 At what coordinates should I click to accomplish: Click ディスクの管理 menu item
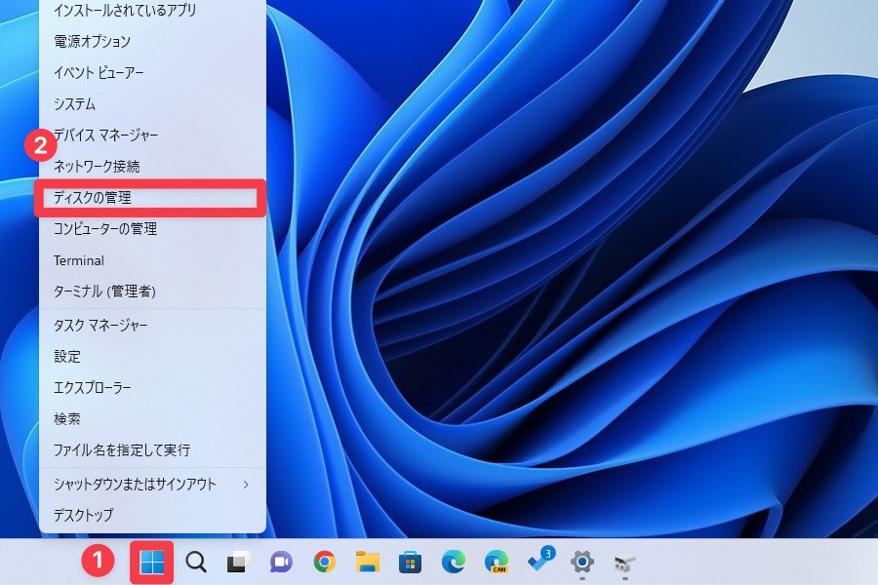(152, 198)
